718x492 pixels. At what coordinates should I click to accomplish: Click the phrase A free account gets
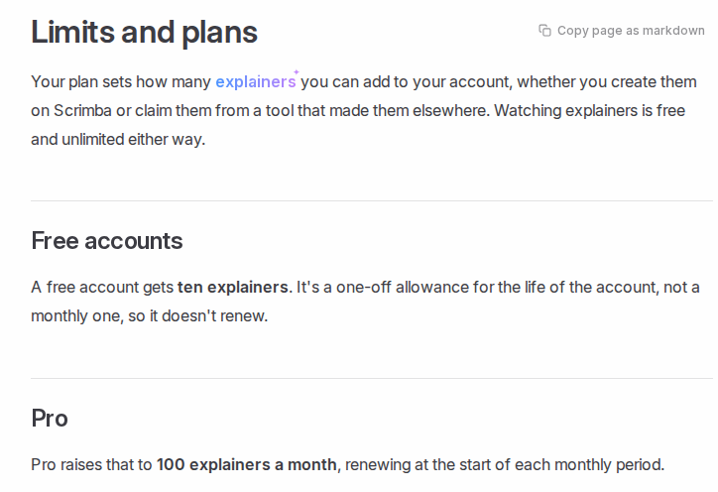tap(102, 287)
